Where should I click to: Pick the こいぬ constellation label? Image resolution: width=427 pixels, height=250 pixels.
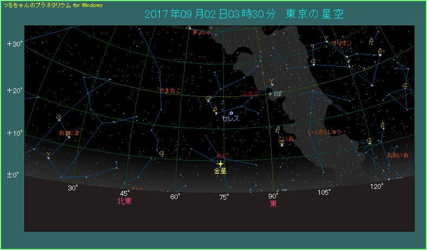[x=286, y=139]
